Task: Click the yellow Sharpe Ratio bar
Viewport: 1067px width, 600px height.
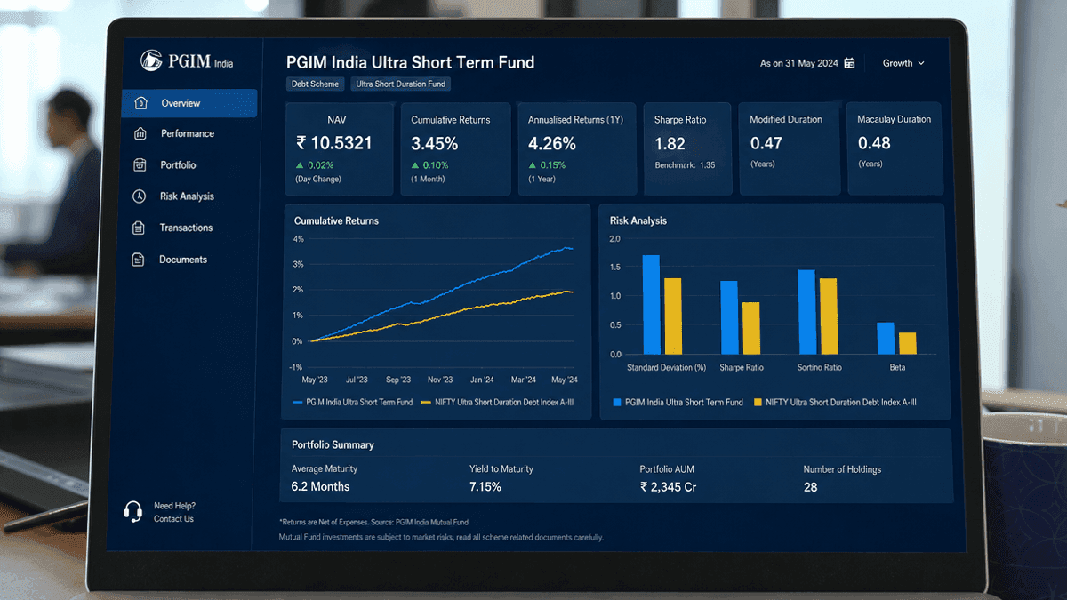Action: (751, 329)
